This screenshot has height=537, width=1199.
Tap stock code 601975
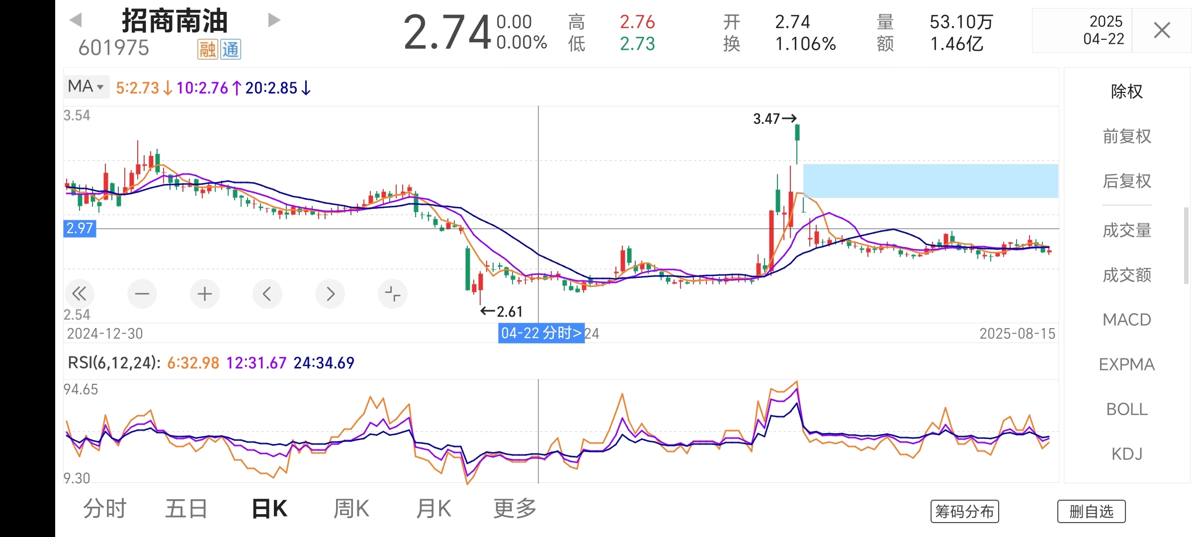tap(114, 48)
